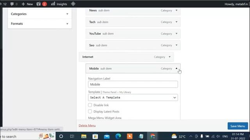The width and height of the screenshot is (250, 140).
Task: Open Insights in the admin bar
Action: coord(59,4)
